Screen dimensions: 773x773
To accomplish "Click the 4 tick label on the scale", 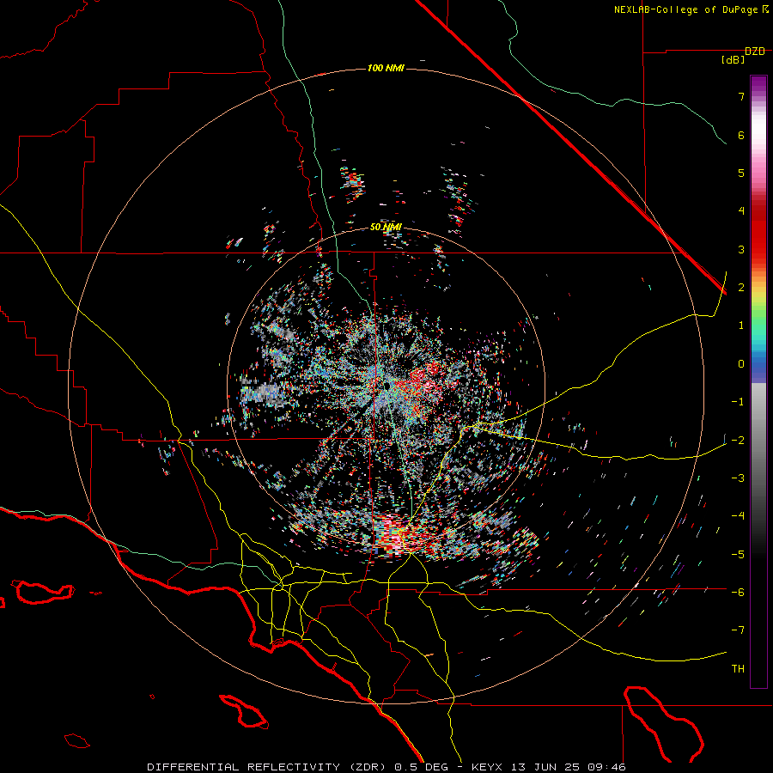I will (x=741, y=211).
